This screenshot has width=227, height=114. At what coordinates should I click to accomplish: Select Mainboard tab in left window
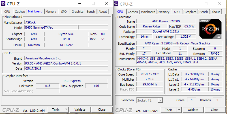coord(35,11)
